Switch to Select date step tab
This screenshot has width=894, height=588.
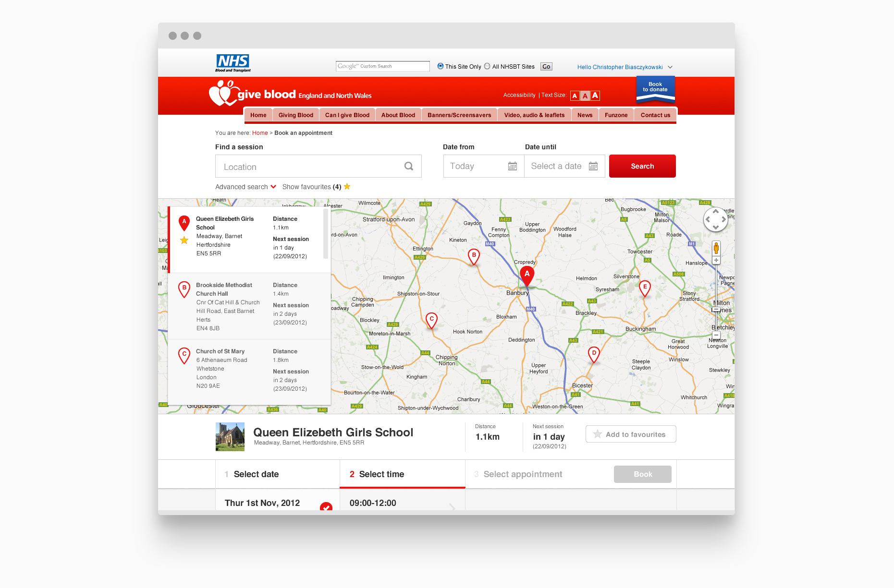tap(278, 474)
